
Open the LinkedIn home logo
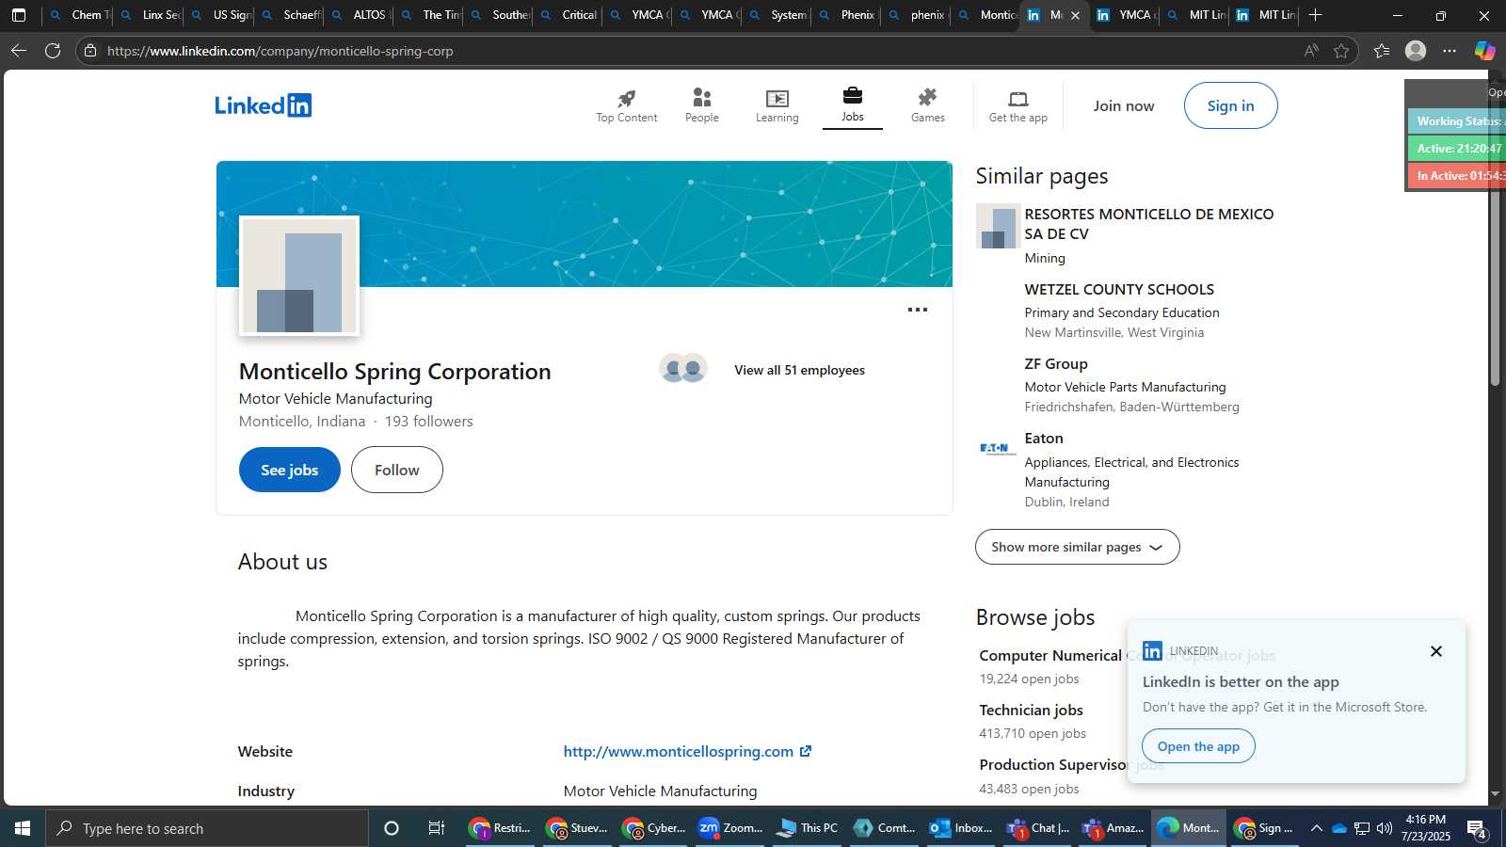point(263,105)
